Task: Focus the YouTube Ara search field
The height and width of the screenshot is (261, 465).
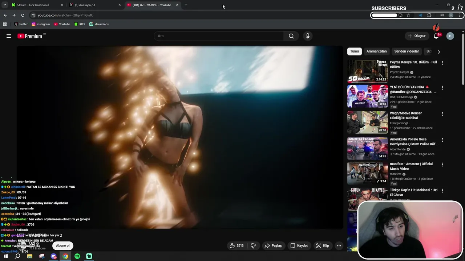Action: point(219,36)
